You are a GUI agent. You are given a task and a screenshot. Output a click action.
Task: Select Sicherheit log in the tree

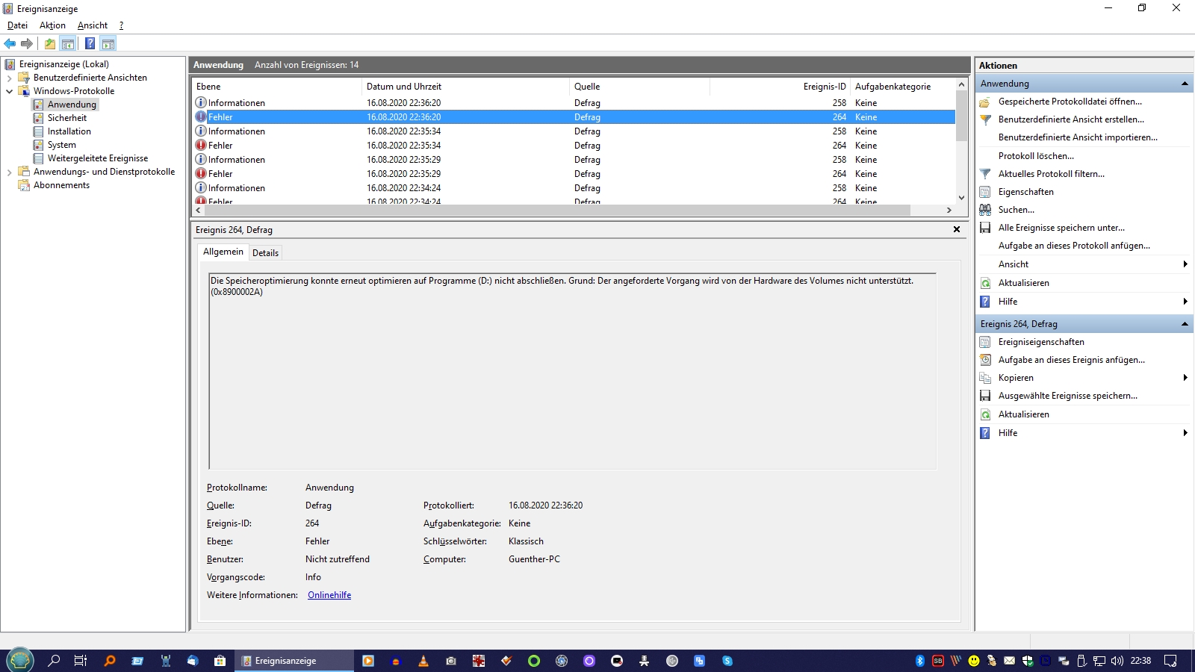pyautogui.click(x=66, y=118)
